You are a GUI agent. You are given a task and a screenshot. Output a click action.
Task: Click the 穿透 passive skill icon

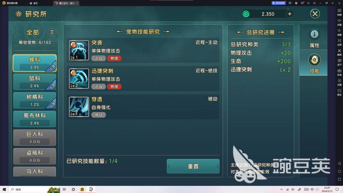click(x=79, y=107)
